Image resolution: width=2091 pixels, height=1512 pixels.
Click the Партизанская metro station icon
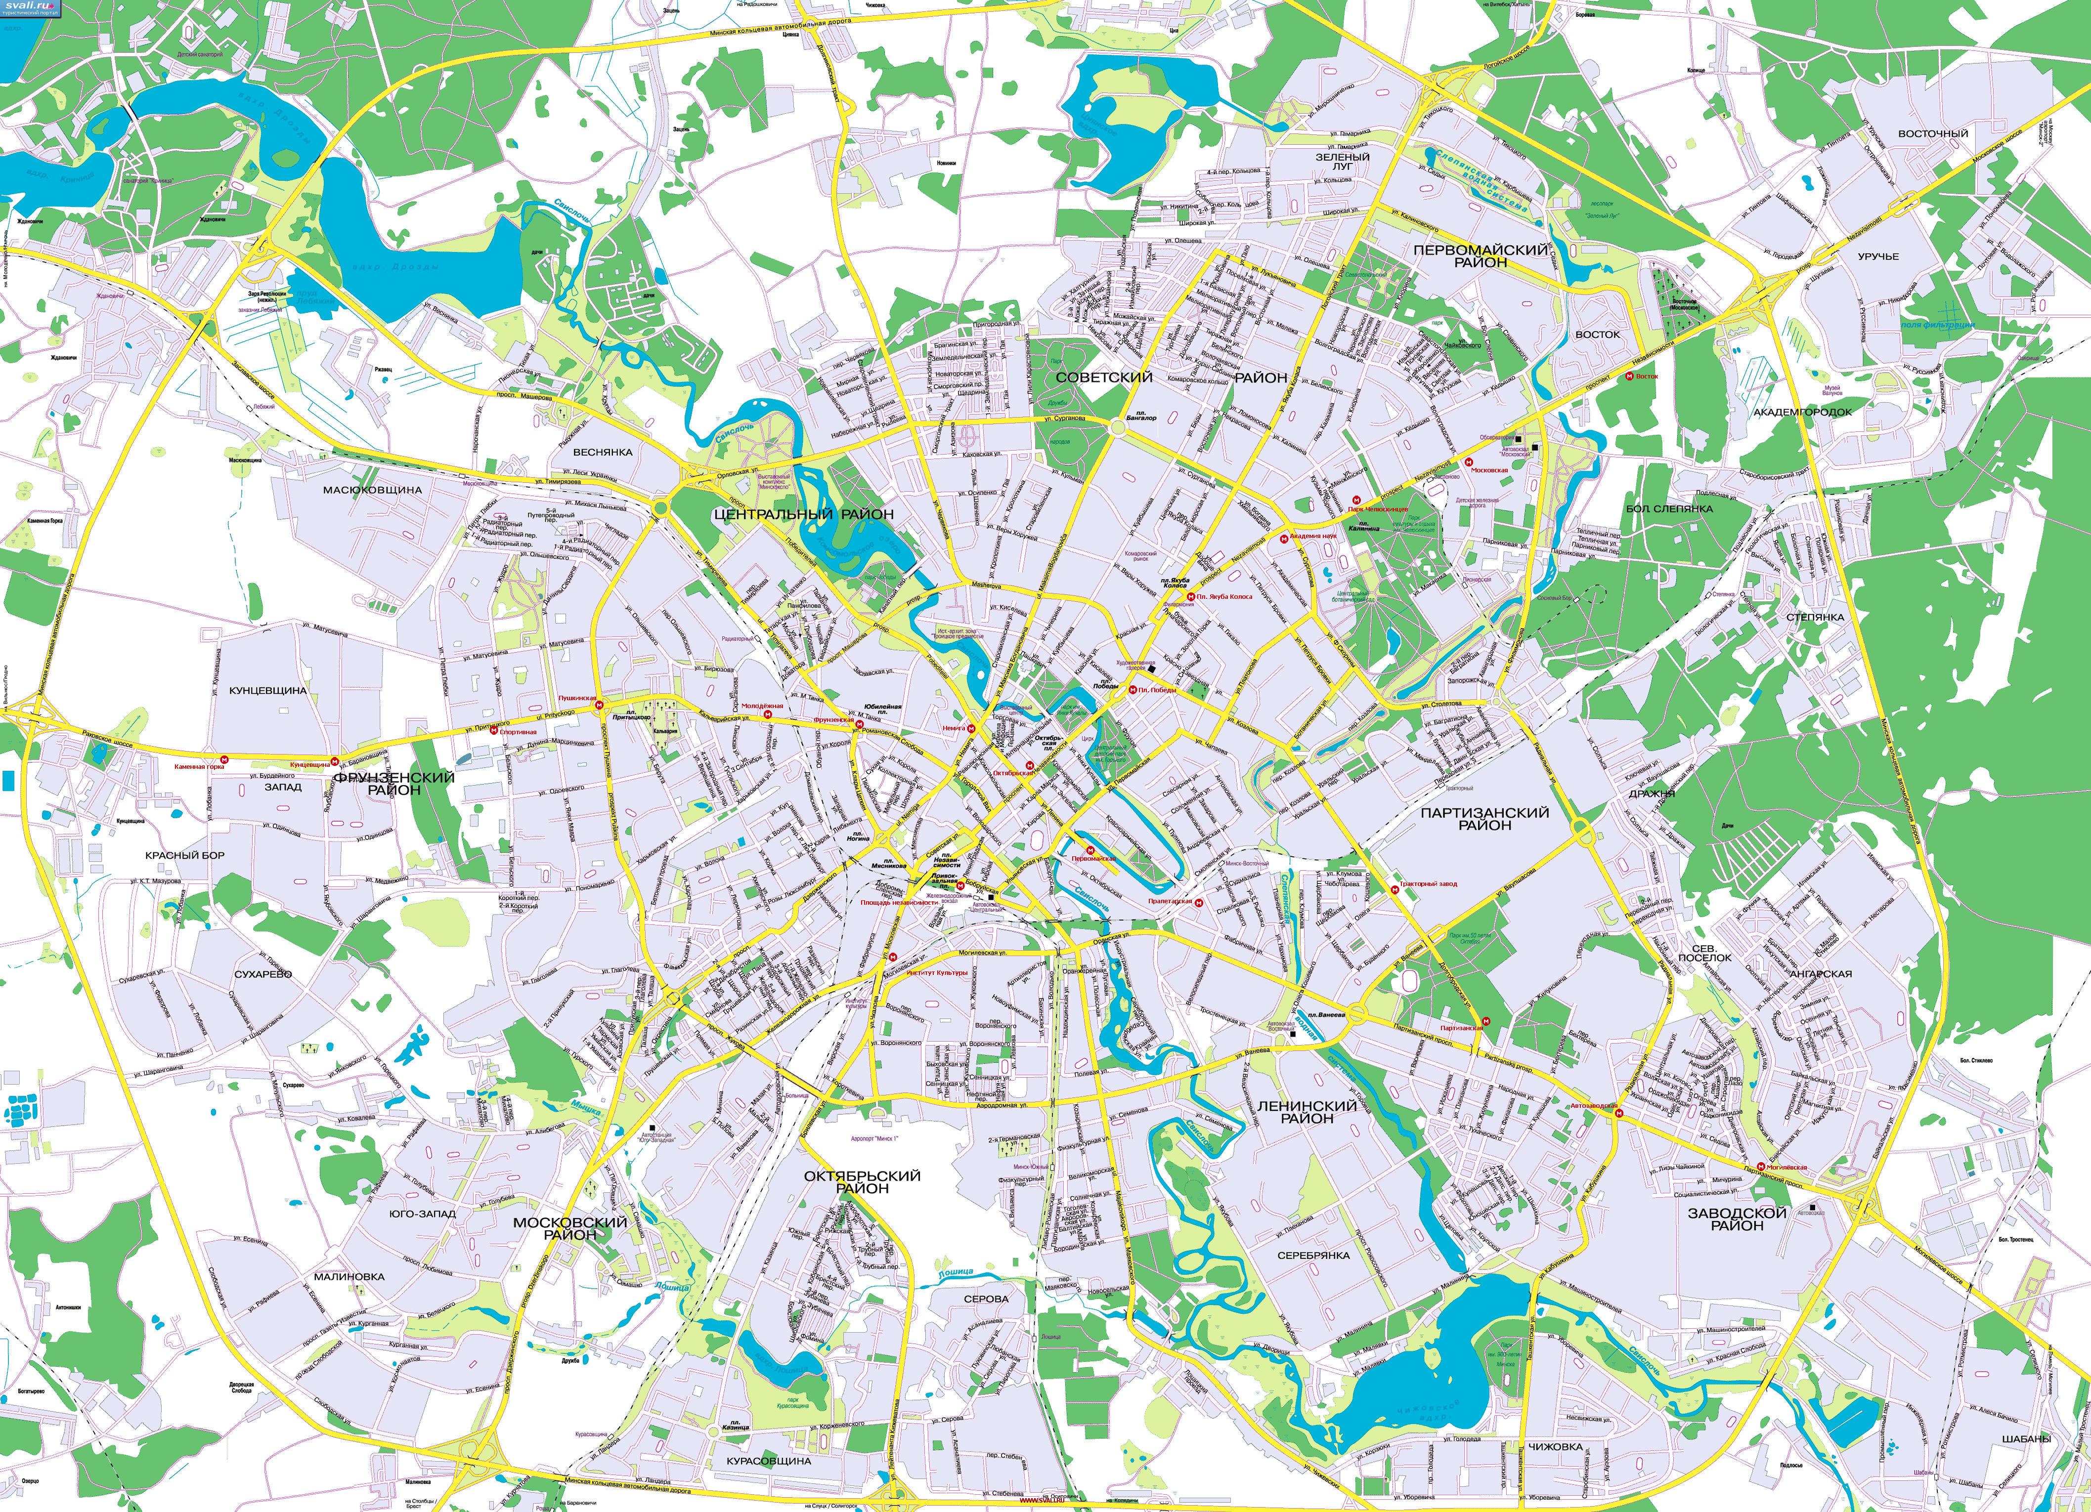(x=1487, y=1021)
